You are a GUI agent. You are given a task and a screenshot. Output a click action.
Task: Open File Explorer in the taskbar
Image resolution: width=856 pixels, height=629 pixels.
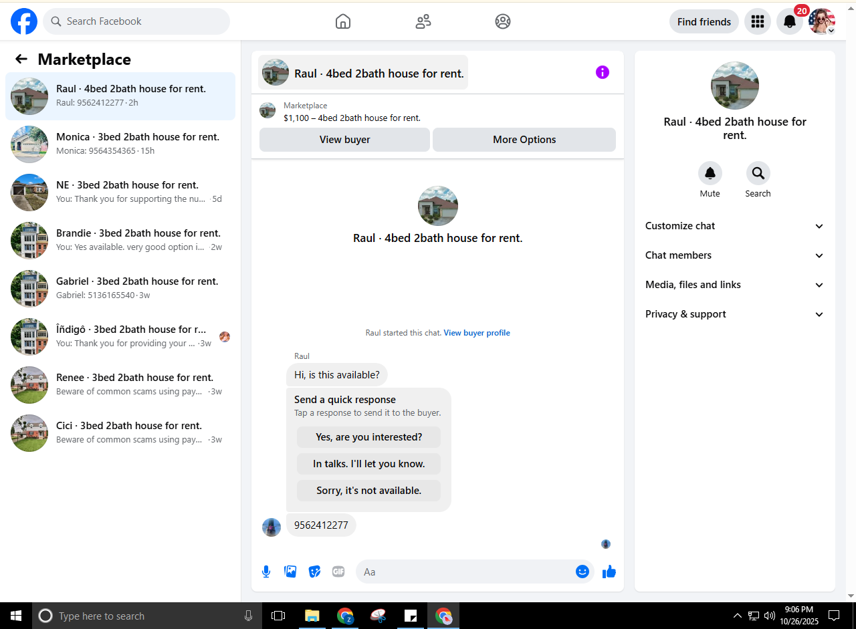312,616
